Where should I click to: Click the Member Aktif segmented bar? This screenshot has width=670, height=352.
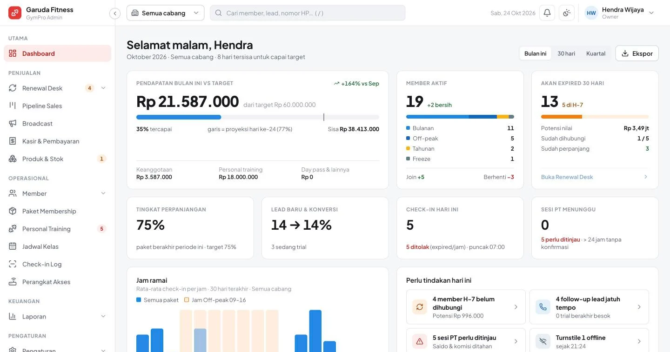click(x=460, y=117)
